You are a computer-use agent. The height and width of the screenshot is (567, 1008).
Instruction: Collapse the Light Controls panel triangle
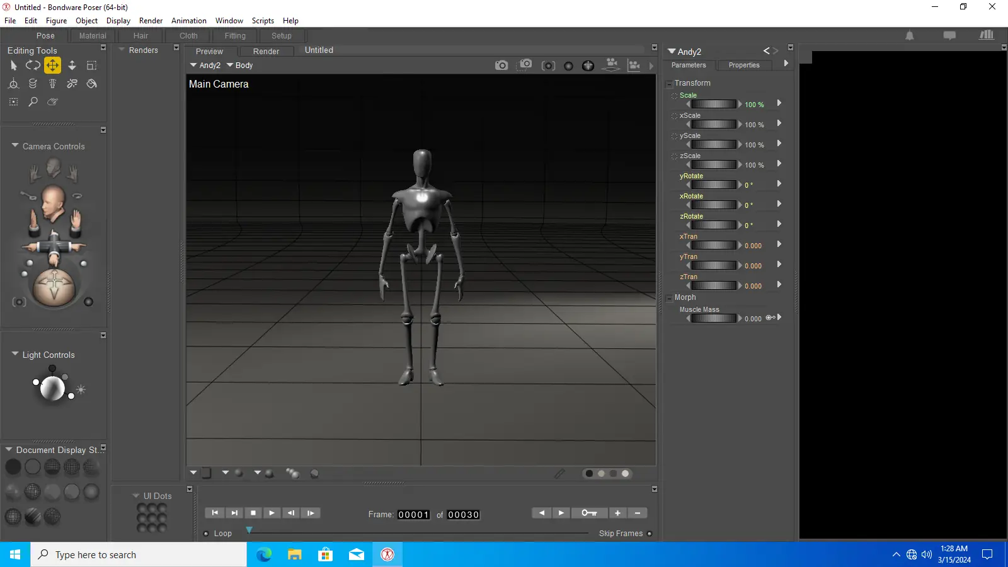(15, 354)
